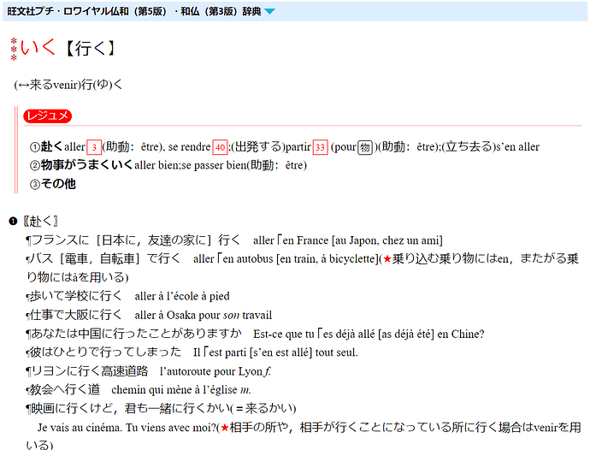Click example リヨンに行く高速道路
Screen dimensions: 590x450
click(90, 371)
